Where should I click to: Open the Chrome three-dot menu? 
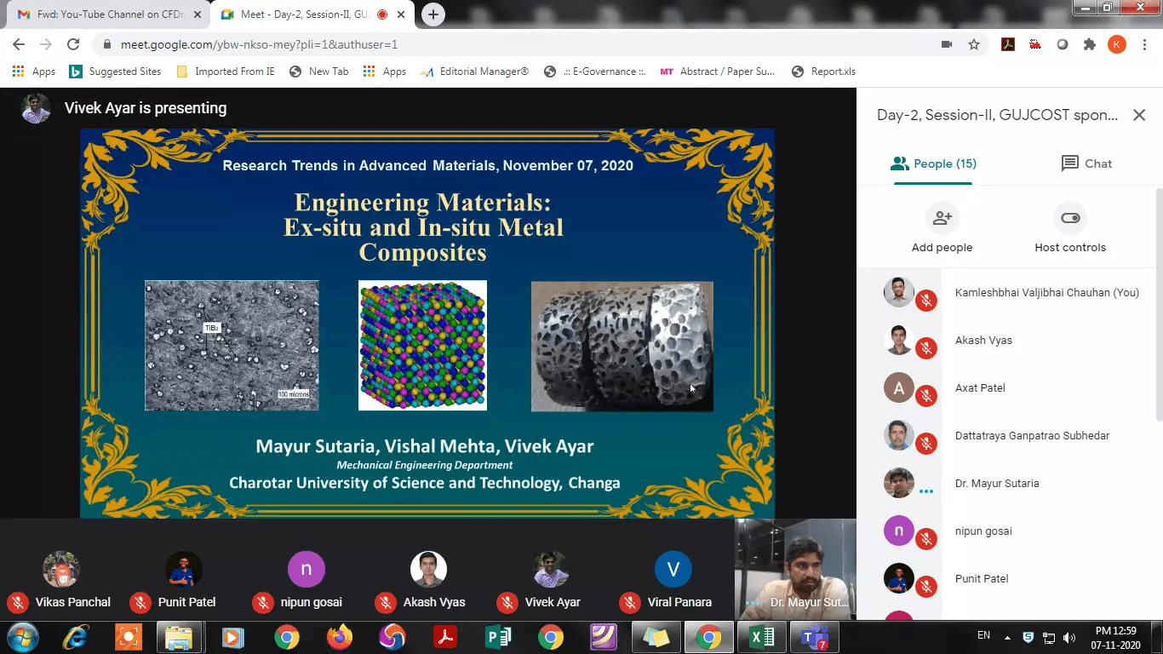tap(1144, 43)
